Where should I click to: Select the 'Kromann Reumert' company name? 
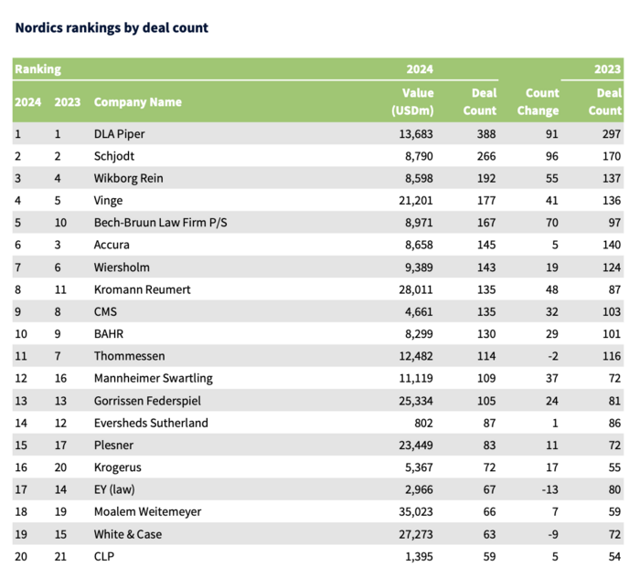142,289
